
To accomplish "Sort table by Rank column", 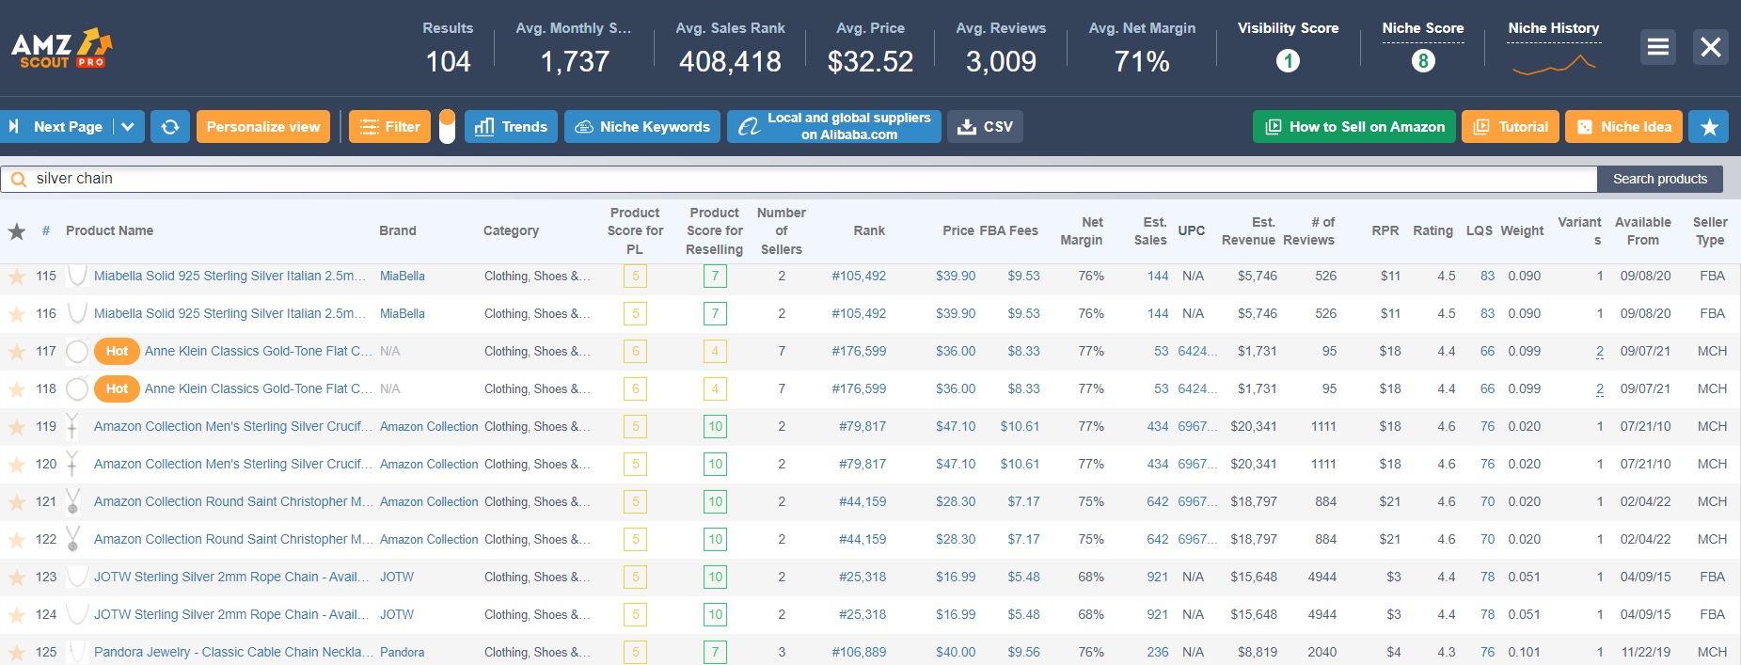I will tap(869, 230).
